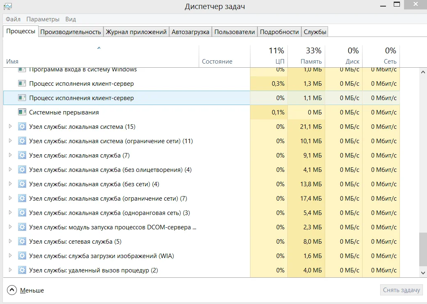Open the Автозагрузка tab
The height and width of the screenshot is (304, 427).
(x=191, y=32)
